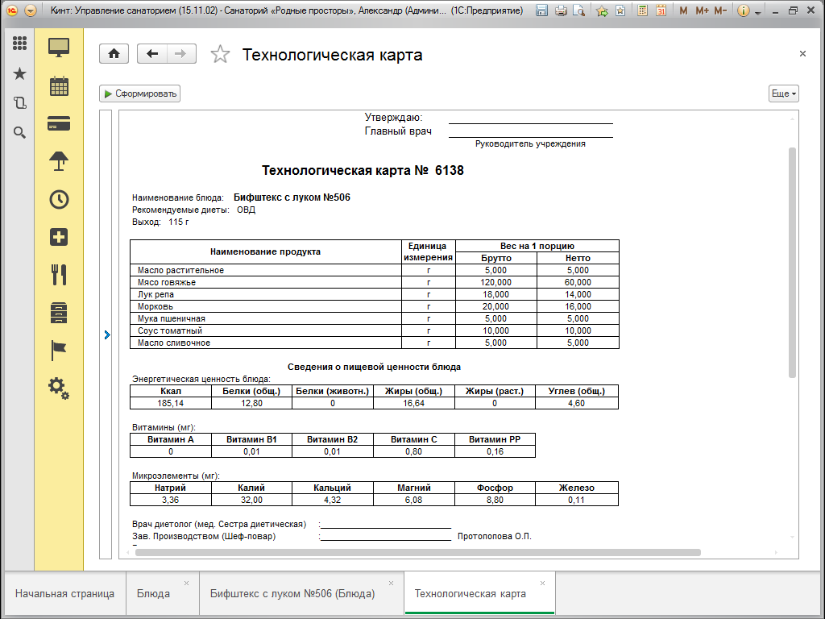The height and width of the screenshot is (619, 825).
Task: Close the Бифштекс с луком №506 tab
Action: tap(391, 584)
